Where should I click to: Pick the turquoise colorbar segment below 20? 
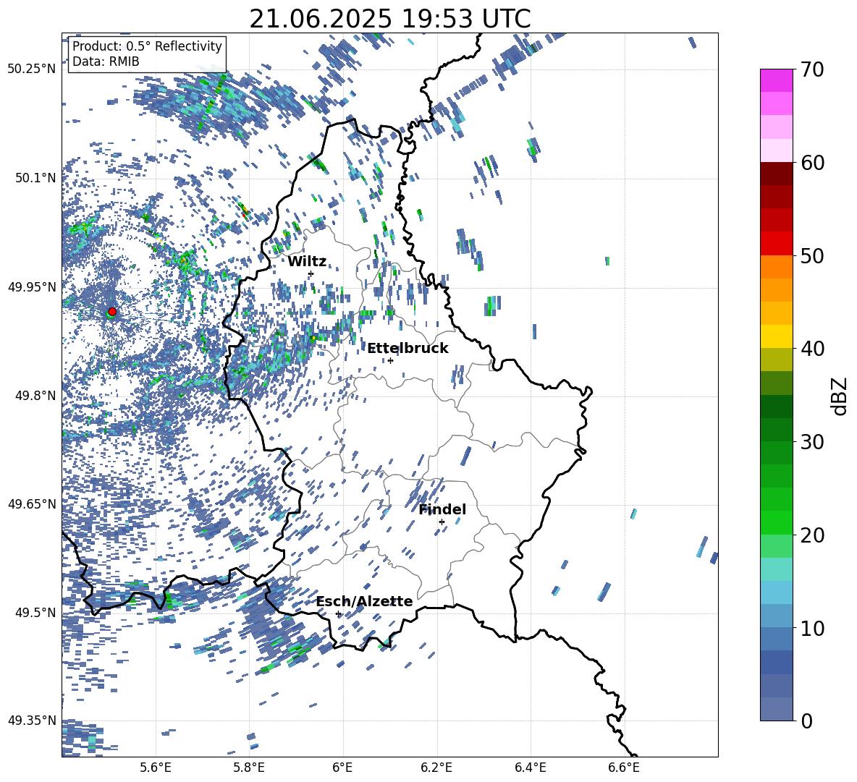pos(776,569)
